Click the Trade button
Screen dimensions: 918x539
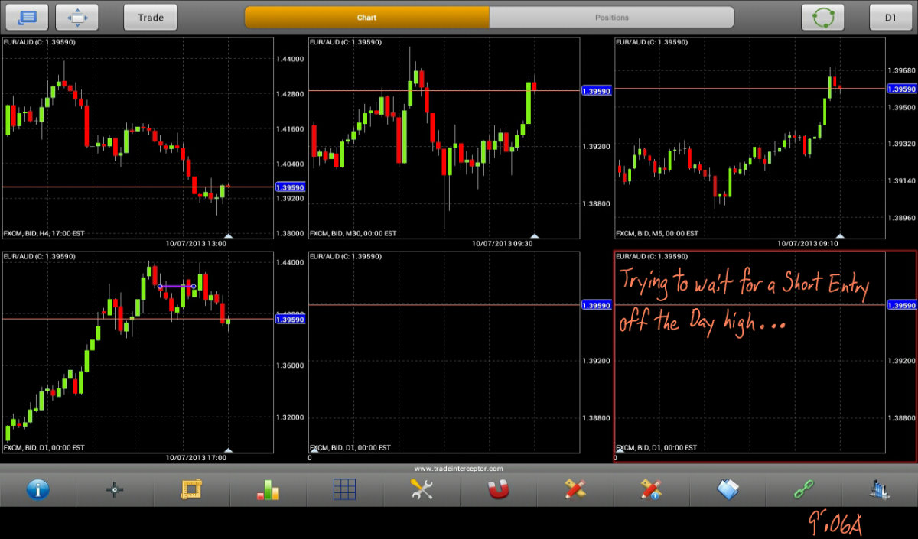(x=151, y=17)
